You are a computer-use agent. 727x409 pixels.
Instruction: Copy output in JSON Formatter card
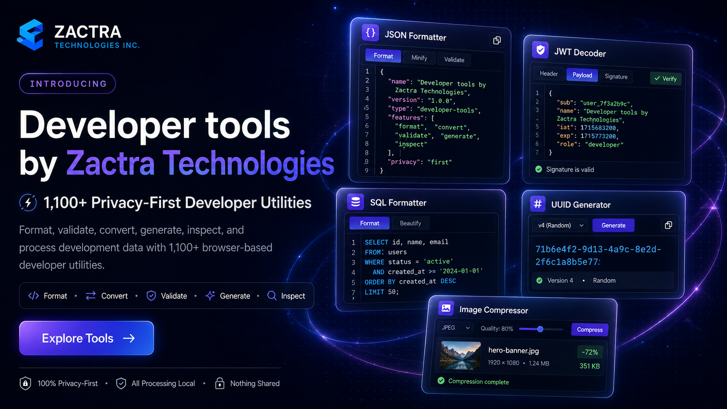(497, 40)
